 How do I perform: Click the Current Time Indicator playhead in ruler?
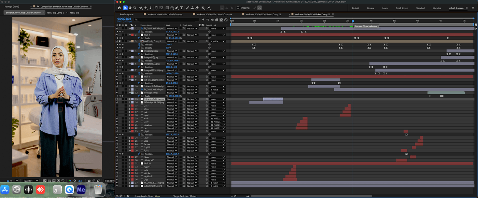(353, 21)
